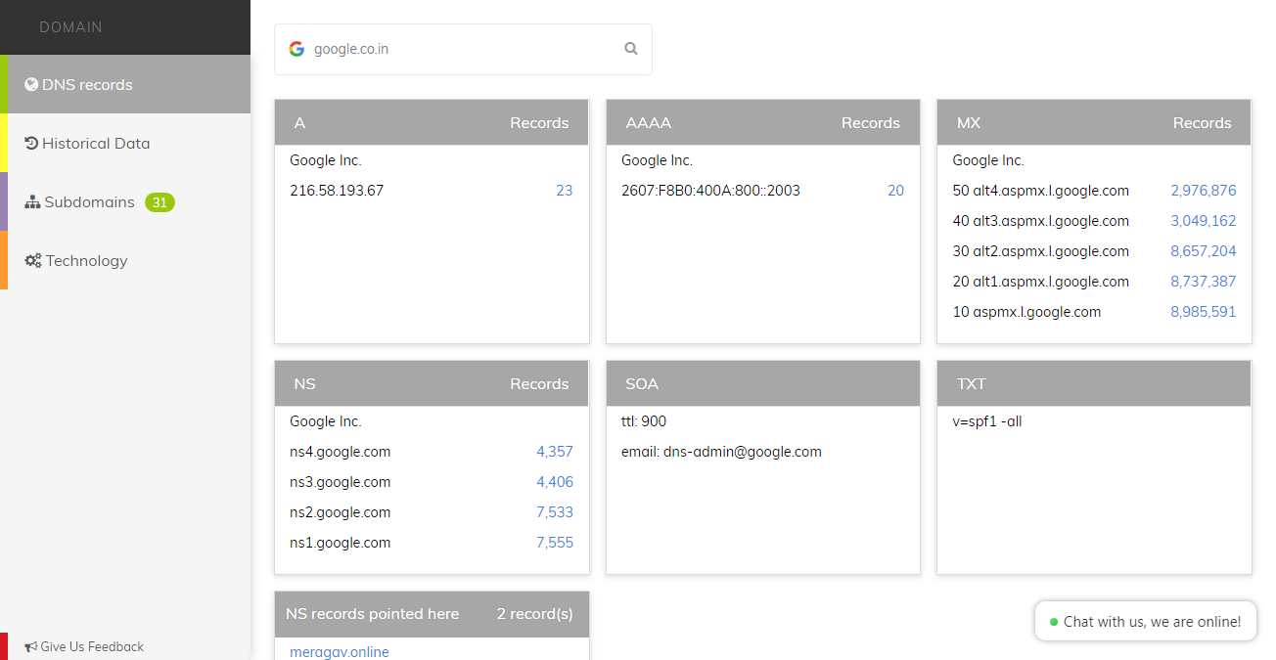Click the search magnifier icon
This screenshot has width=1276, height=660.
point(631,49)
